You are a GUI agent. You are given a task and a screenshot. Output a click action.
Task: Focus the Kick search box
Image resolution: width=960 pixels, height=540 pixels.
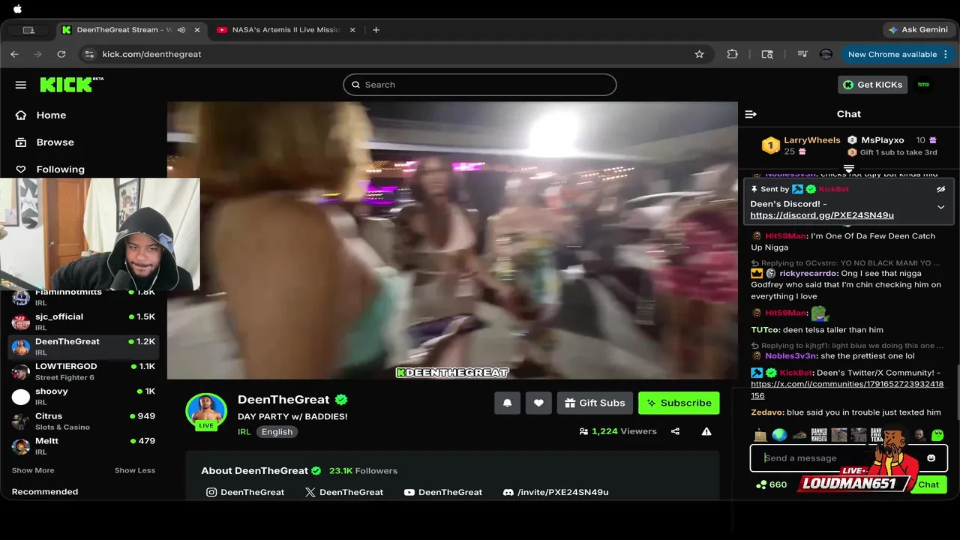pyautogui.click(x=480, y=85)
